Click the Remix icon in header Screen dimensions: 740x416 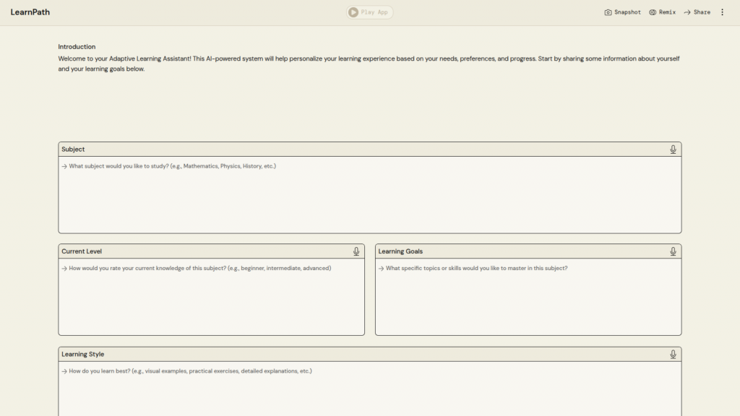point(653,12)
